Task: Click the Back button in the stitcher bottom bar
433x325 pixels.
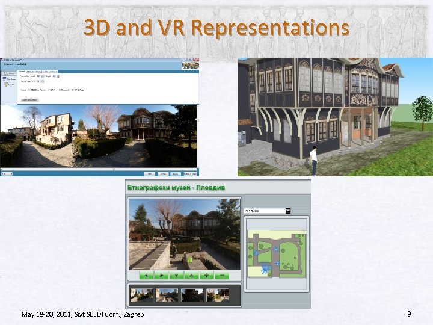Action: [163, 174]
